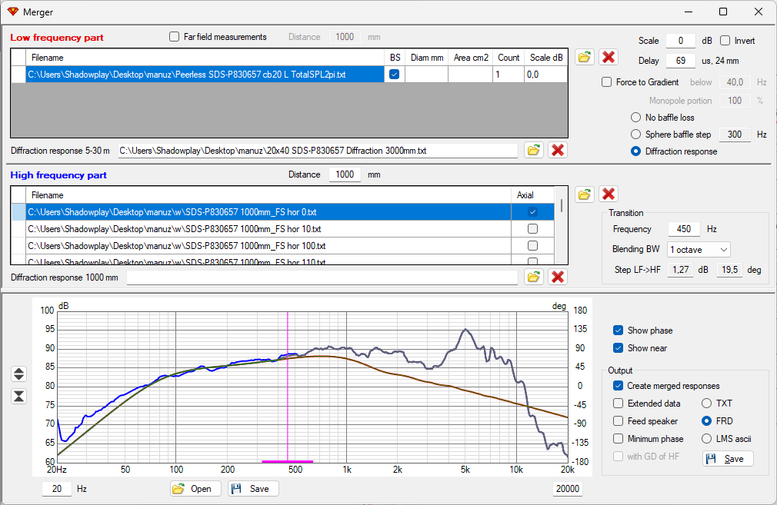Viewport: 777px width, 505px height.
Task: Click low frequency Filename column header
Action: point(205,58)
